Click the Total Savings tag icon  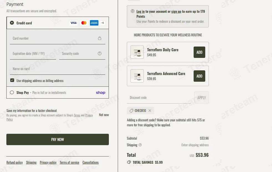pyautogui.click(x=129, y=162)
